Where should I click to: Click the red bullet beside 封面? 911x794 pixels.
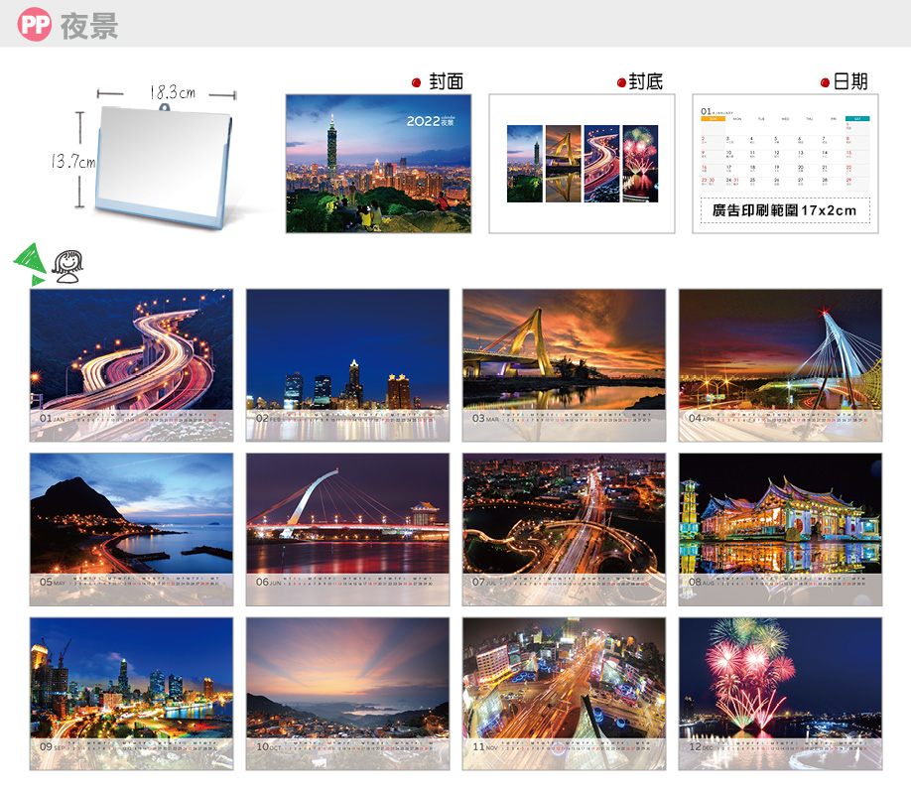[417, 82]
